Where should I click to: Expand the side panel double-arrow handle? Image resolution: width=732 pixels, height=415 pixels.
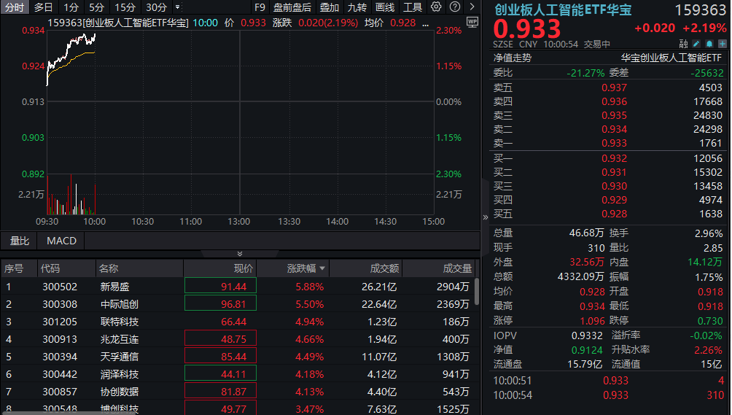tap(486, 217)
